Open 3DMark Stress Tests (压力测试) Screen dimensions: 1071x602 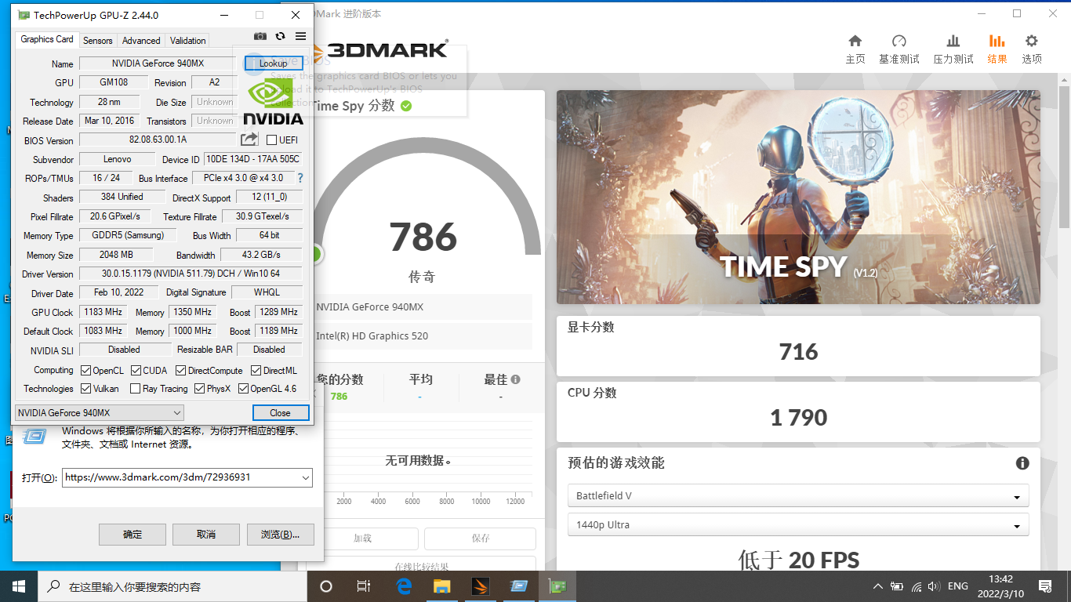pos(953,49)
